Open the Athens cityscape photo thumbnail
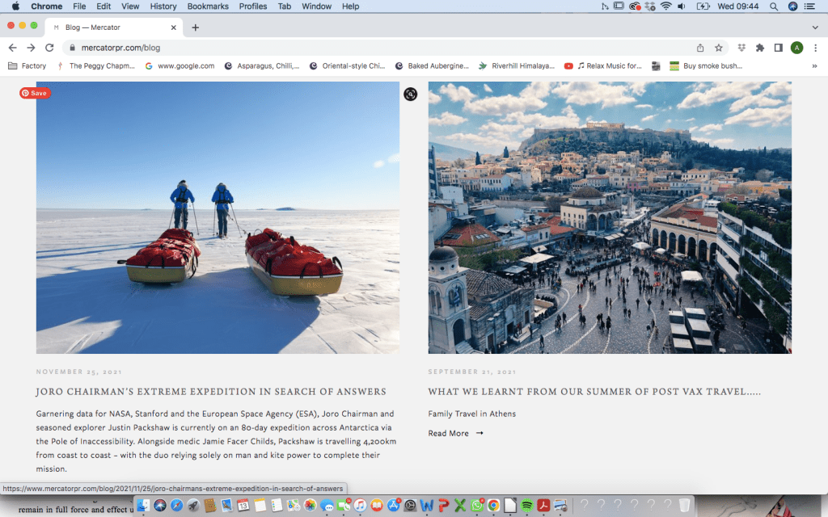This screenshot has height=517, width=828. [x=610, y=217]
